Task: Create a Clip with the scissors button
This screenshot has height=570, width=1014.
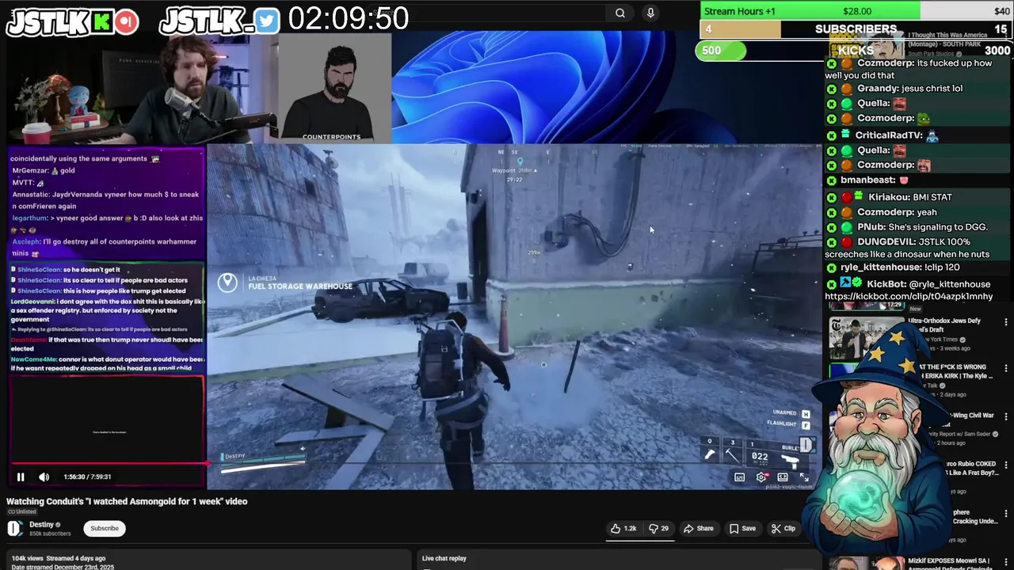Action: coord(783,528)
